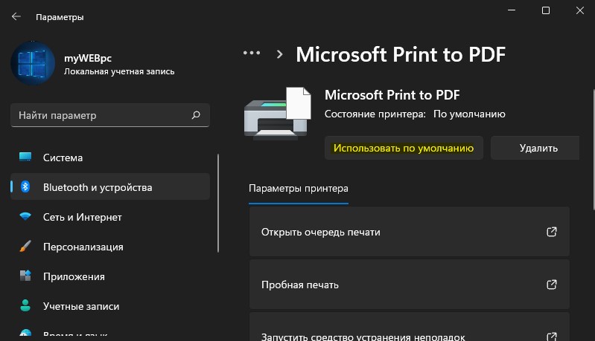The image size is (595, 341).
Task: Select Bluetooth и устройства in sidebar
Action: coord(110,187)
